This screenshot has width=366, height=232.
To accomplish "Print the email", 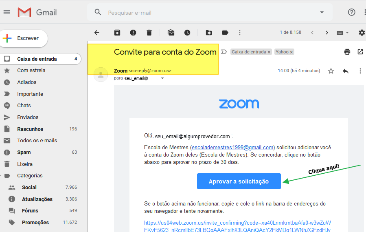I will click(x=347, y=52).
